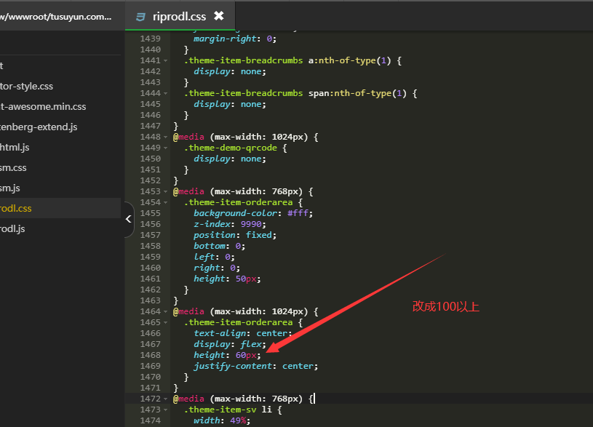Image resolution: width=593 pixels, height=427 pixels.
Task: Open t-awesome.min.css in file list
Action: (x=43, y=107)
